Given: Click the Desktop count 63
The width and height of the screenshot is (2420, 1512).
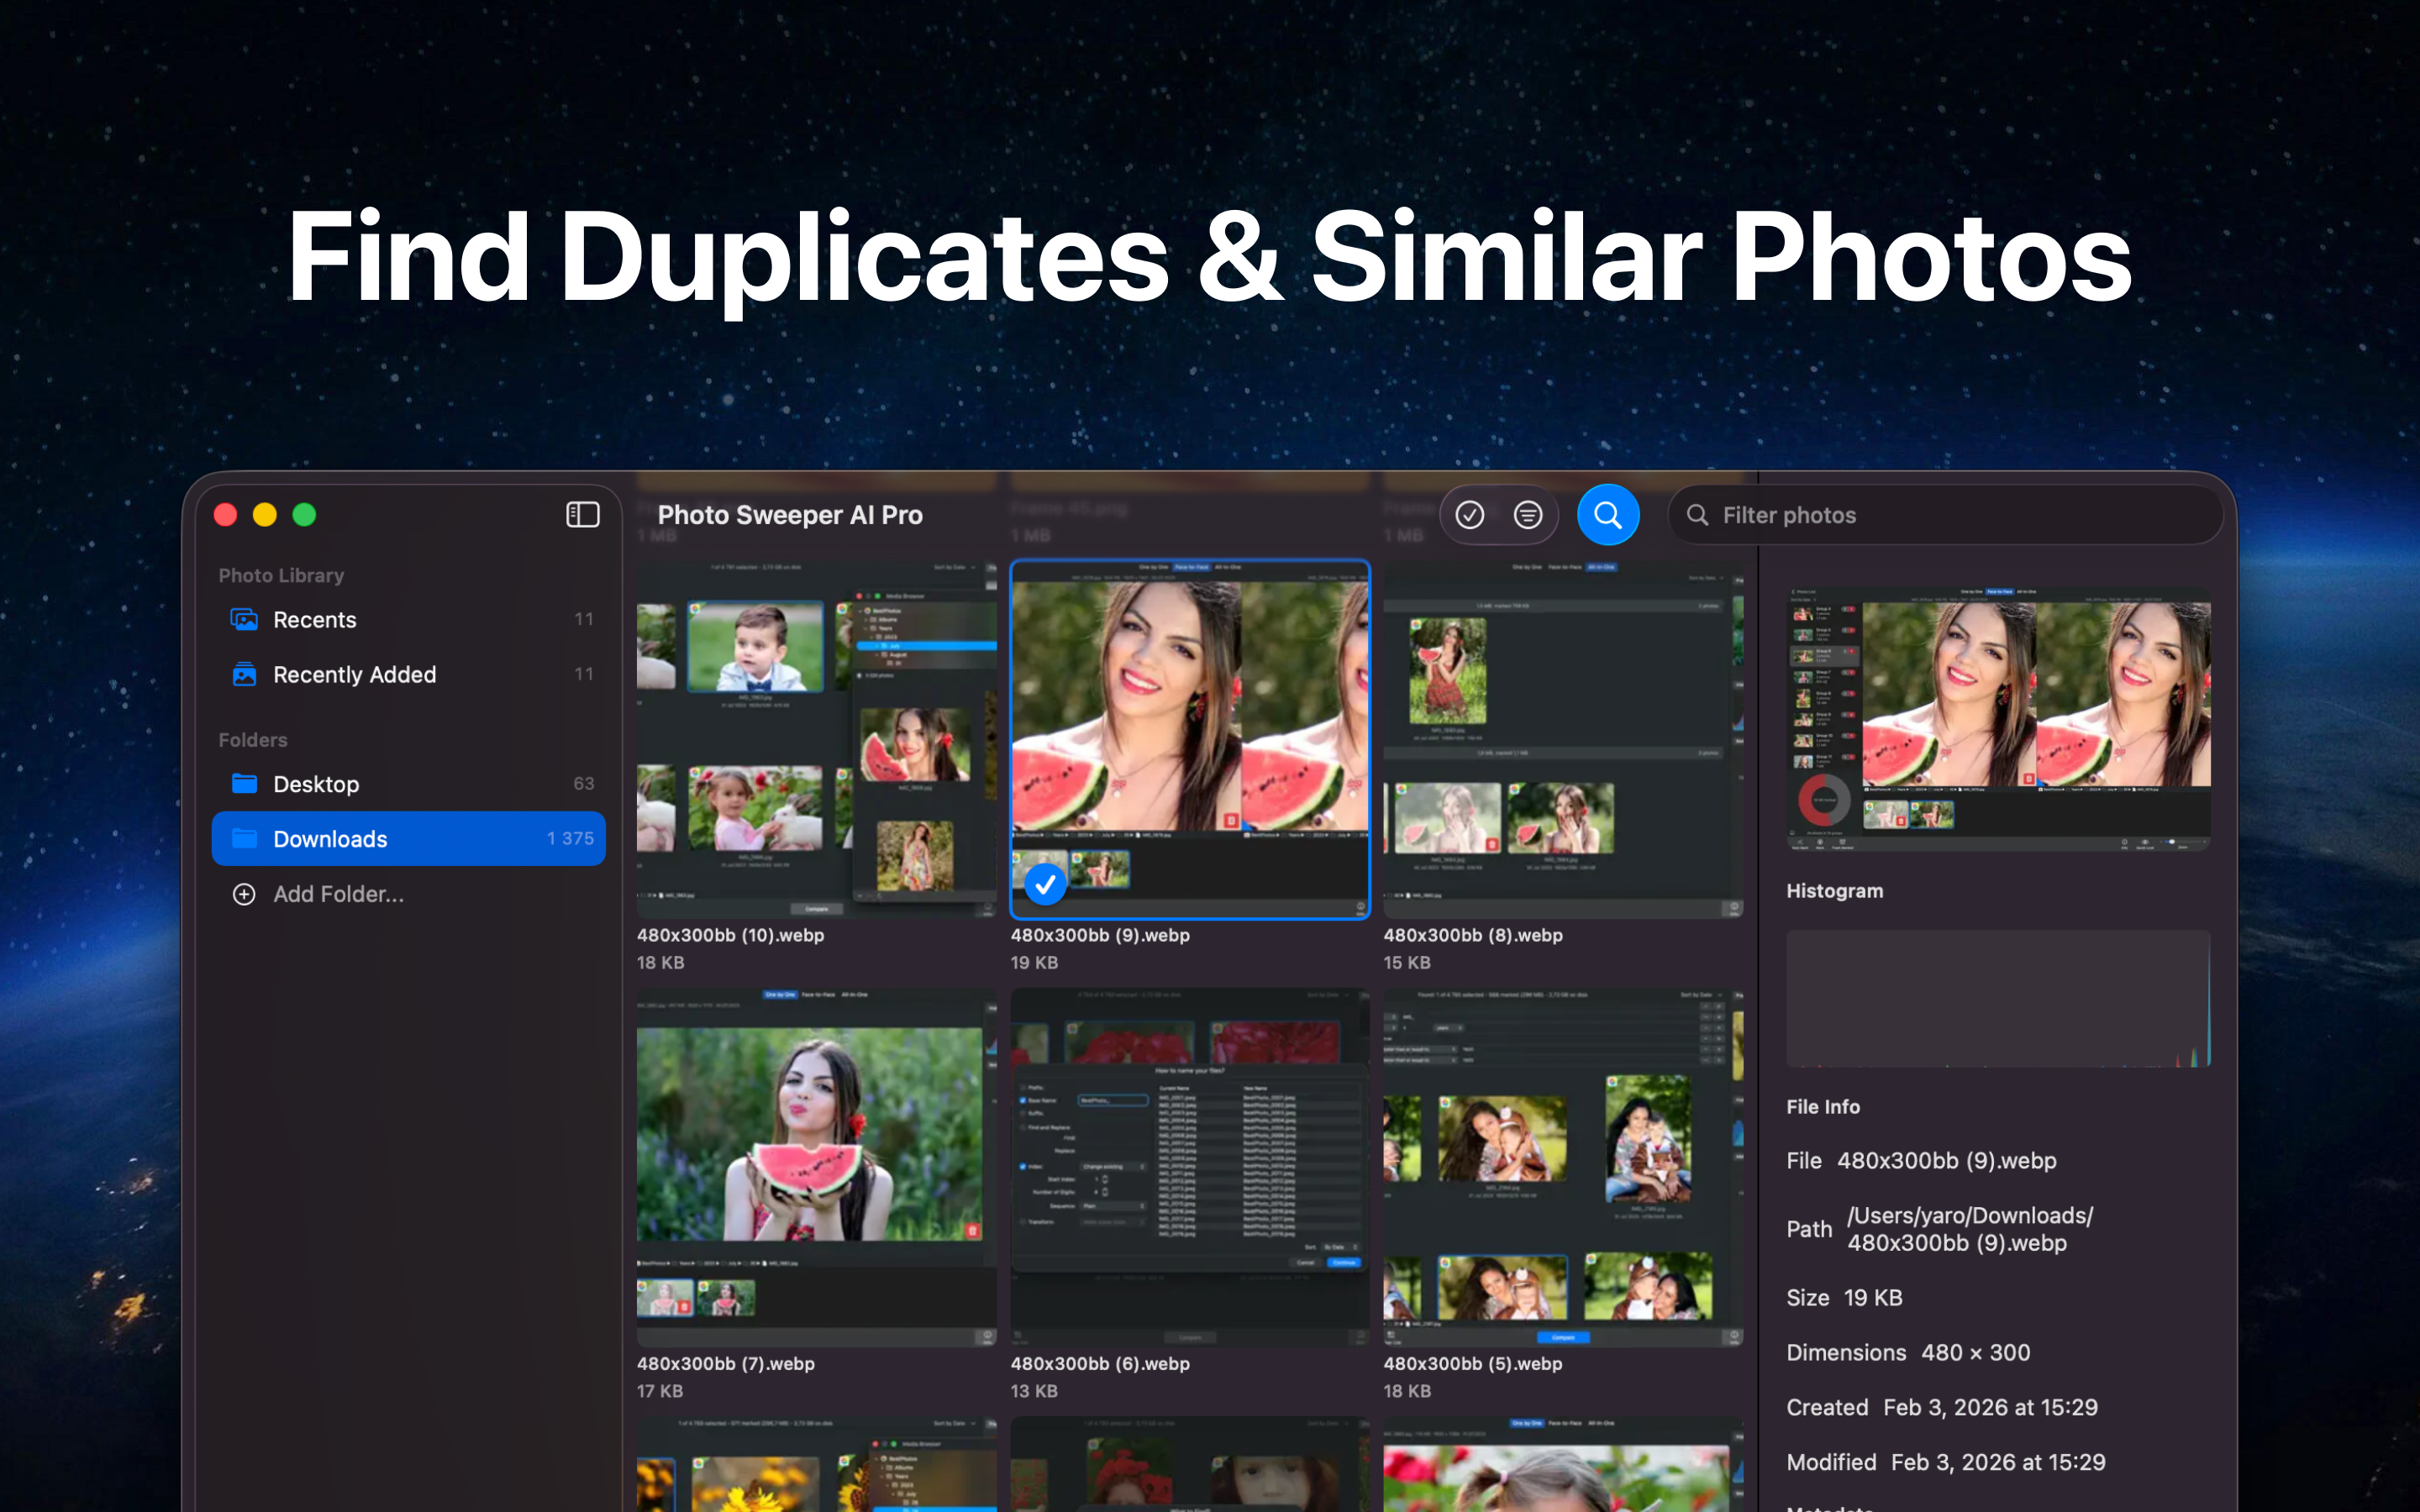Looking at the screenshot, I should (584, 784).
